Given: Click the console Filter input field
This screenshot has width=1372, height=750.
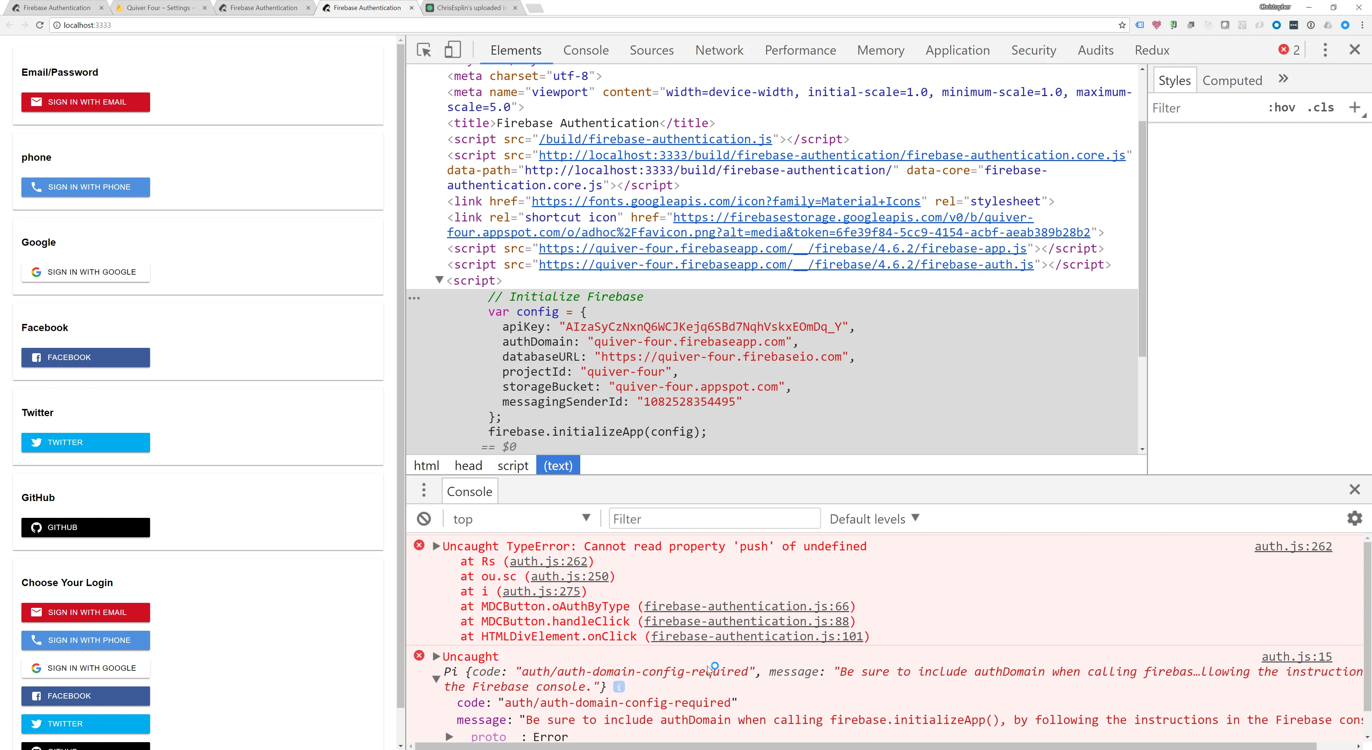Looking at the screenshot, I should 714,519.
